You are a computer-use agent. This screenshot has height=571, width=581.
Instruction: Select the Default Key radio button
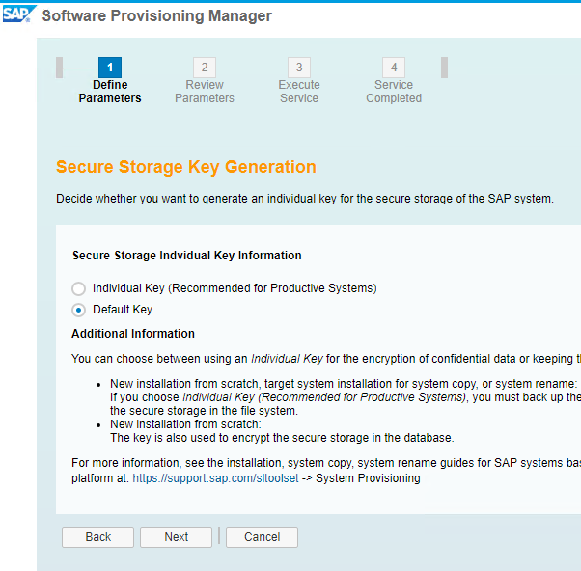click(x=78, y=310)
